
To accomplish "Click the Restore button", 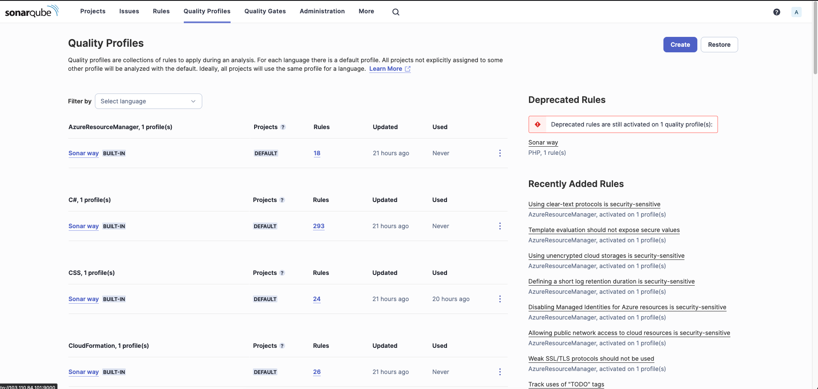I will 719,45.
